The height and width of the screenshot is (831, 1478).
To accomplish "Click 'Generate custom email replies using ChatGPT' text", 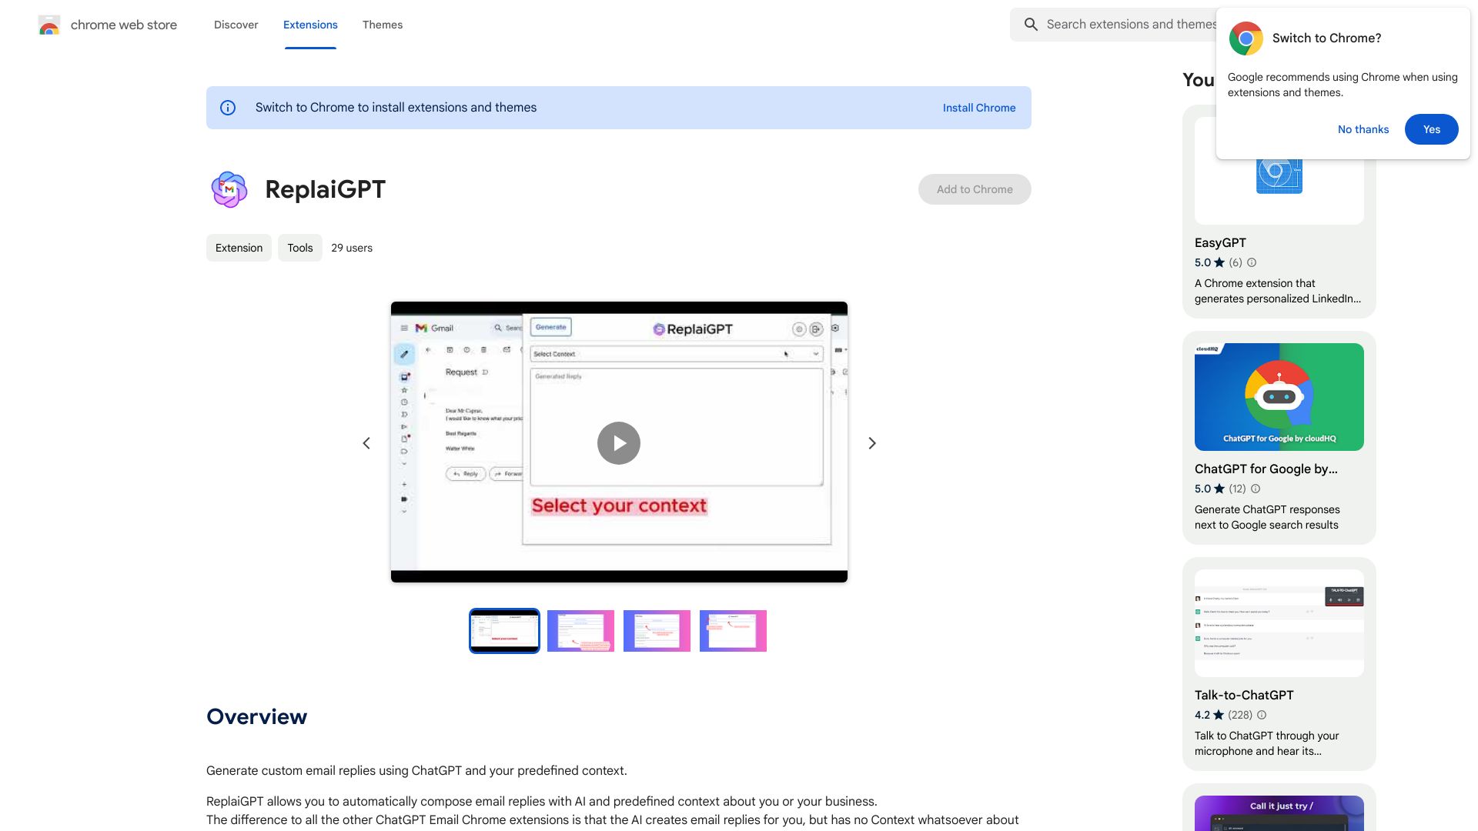I will 416,770.
